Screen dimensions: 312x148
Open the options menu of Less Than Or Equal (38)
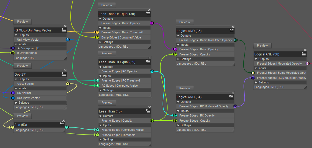pos(148,13)
